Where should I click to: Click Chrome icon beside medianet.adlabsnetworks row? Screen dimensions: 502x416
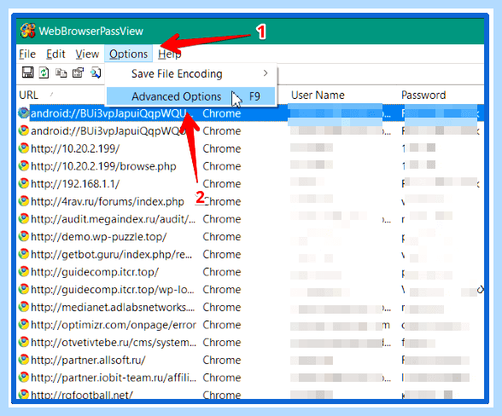pos(24,307)
